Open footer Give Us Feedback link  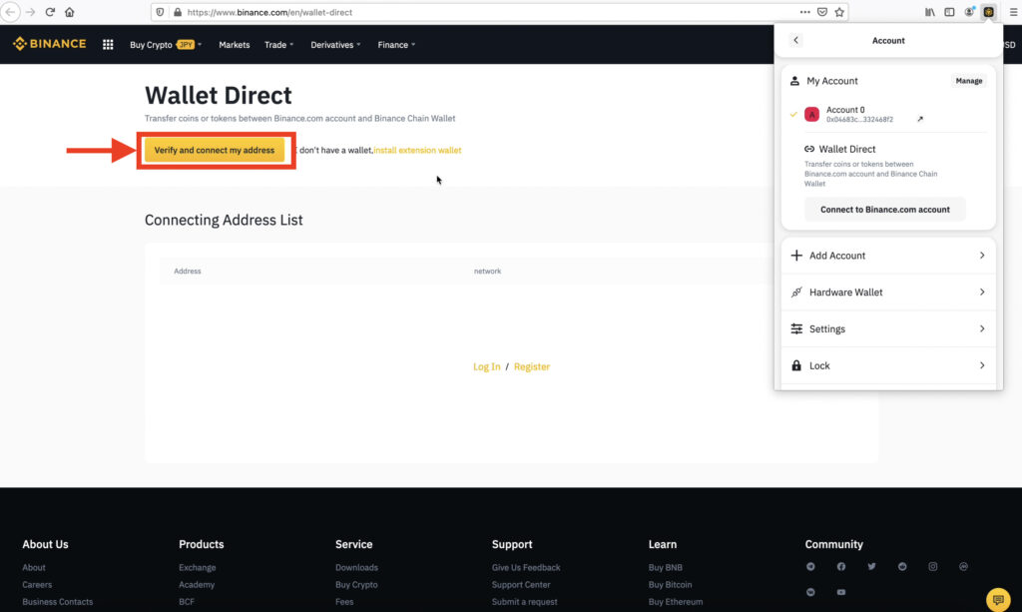click(x=526, y=567)
